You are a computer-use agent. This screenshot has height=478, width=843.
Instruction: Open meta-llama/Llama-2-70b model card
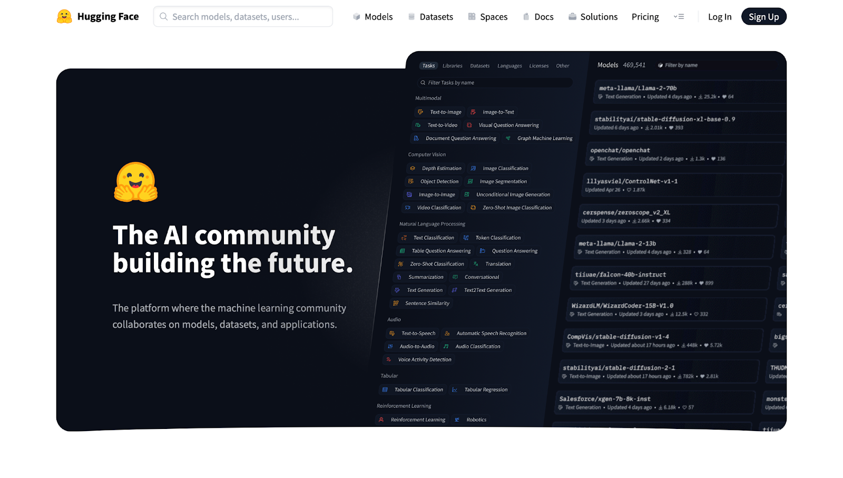(x=690, y=92)
